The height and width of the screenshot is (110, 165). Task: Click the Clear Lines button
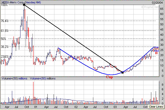(x=156, y=107)
